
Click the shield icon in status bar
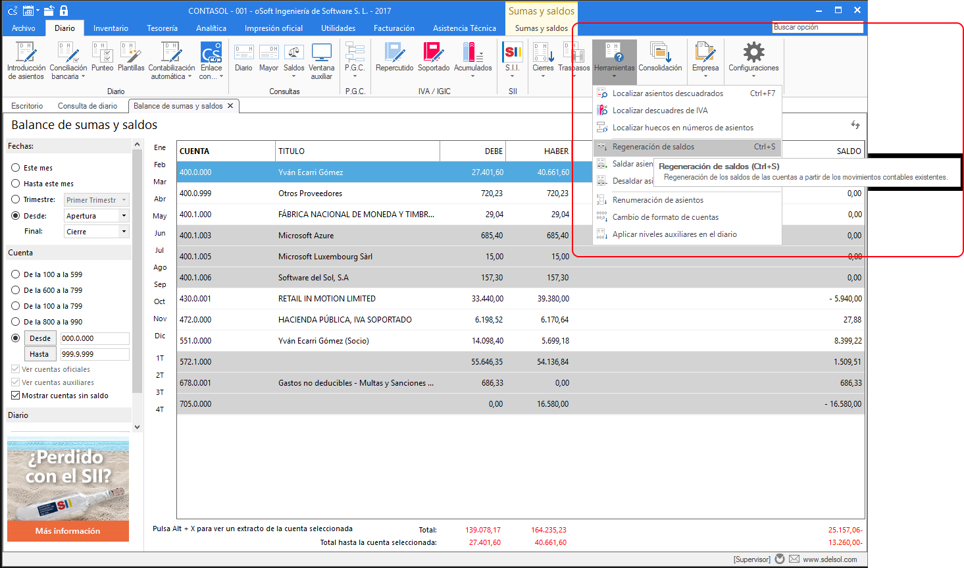[780, 559]
